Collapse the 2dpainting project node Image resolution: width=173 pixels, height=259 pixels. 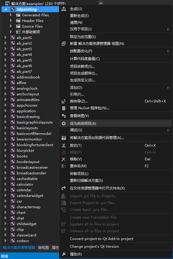[x=6, y=10]
